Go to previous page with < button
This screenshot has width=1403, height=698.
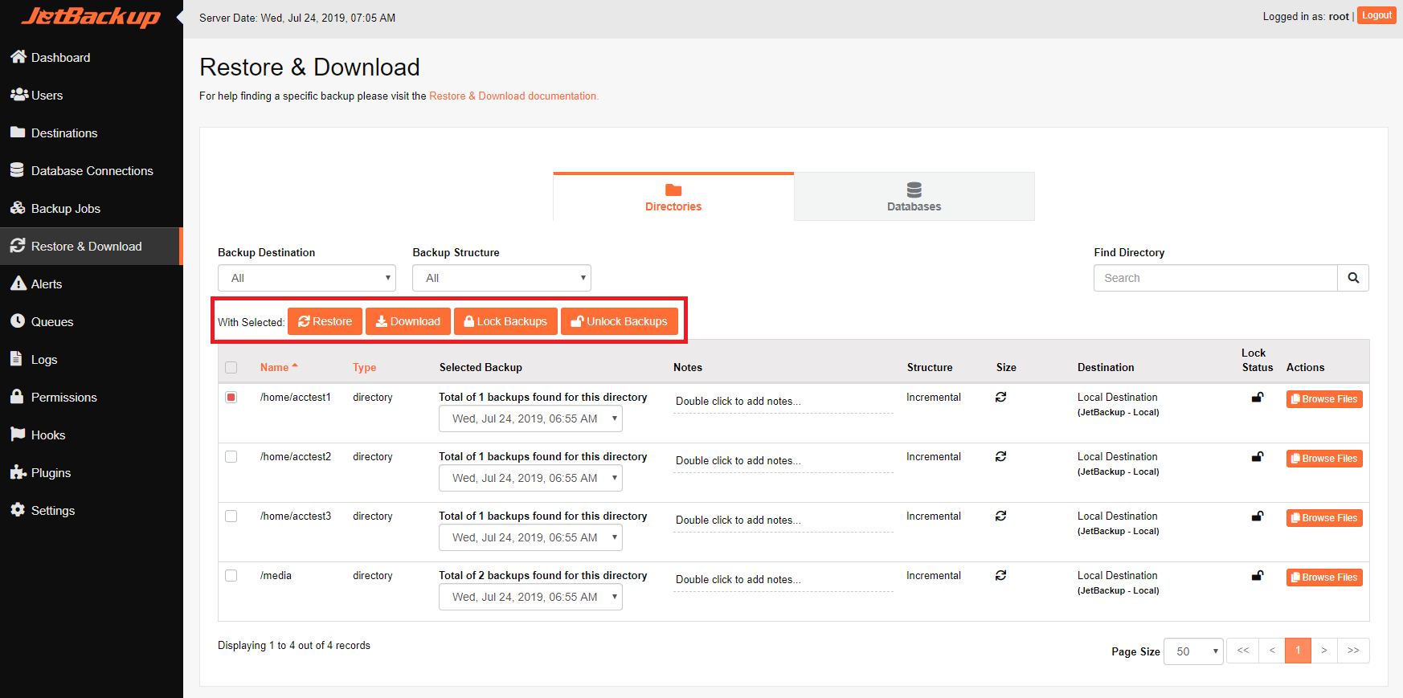(1272, 651)
